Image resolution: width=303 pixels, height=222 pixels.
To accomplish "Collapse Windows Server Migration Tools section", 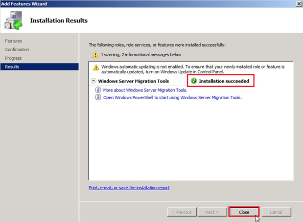I will (93, 81).
